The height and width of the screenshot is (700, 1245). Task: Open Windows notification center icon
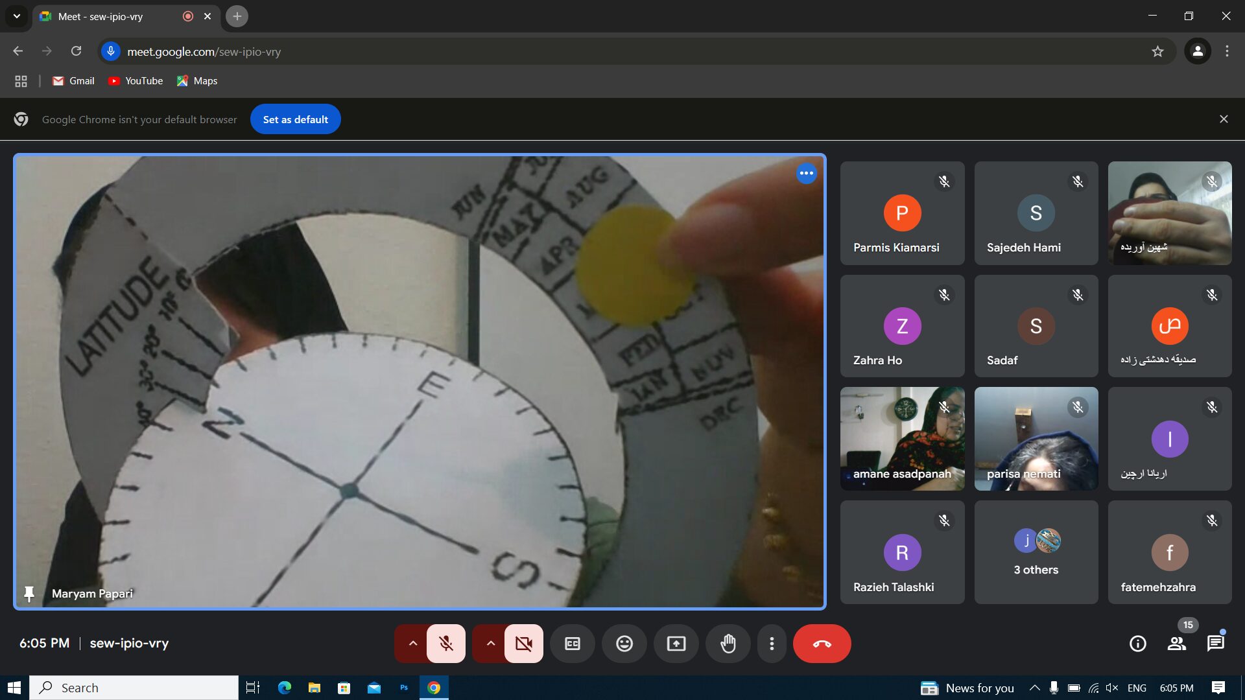point(1218,688)
